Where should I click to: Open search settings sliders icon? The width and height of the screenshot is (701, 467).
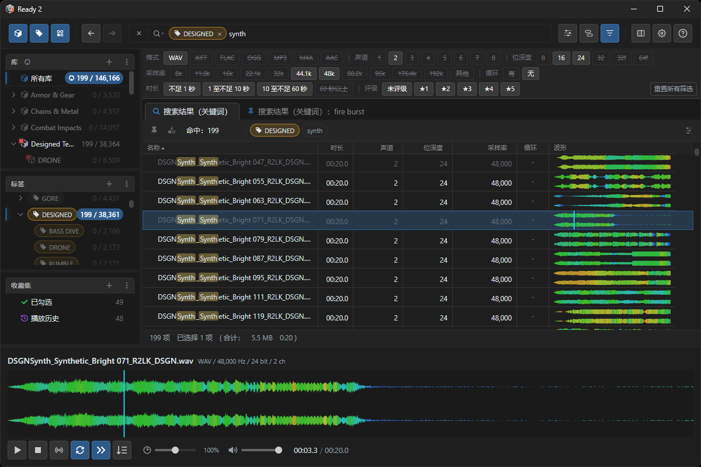coord(568,33)
